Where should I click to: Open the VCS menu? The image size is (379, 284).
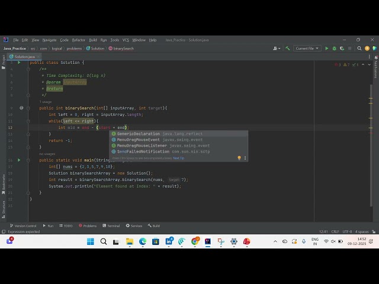coord(126,40)
